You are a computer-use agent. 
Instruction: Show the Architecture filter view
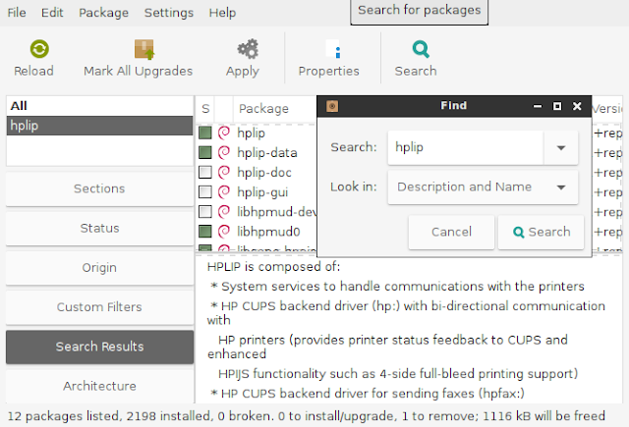pos(99,386)
